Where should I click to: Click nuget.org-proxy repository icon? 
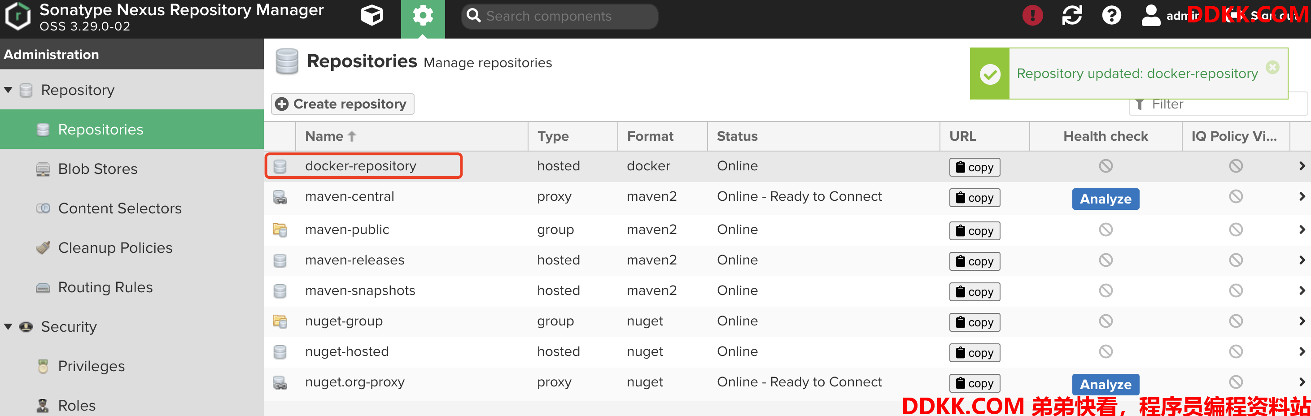pos(280,383)
